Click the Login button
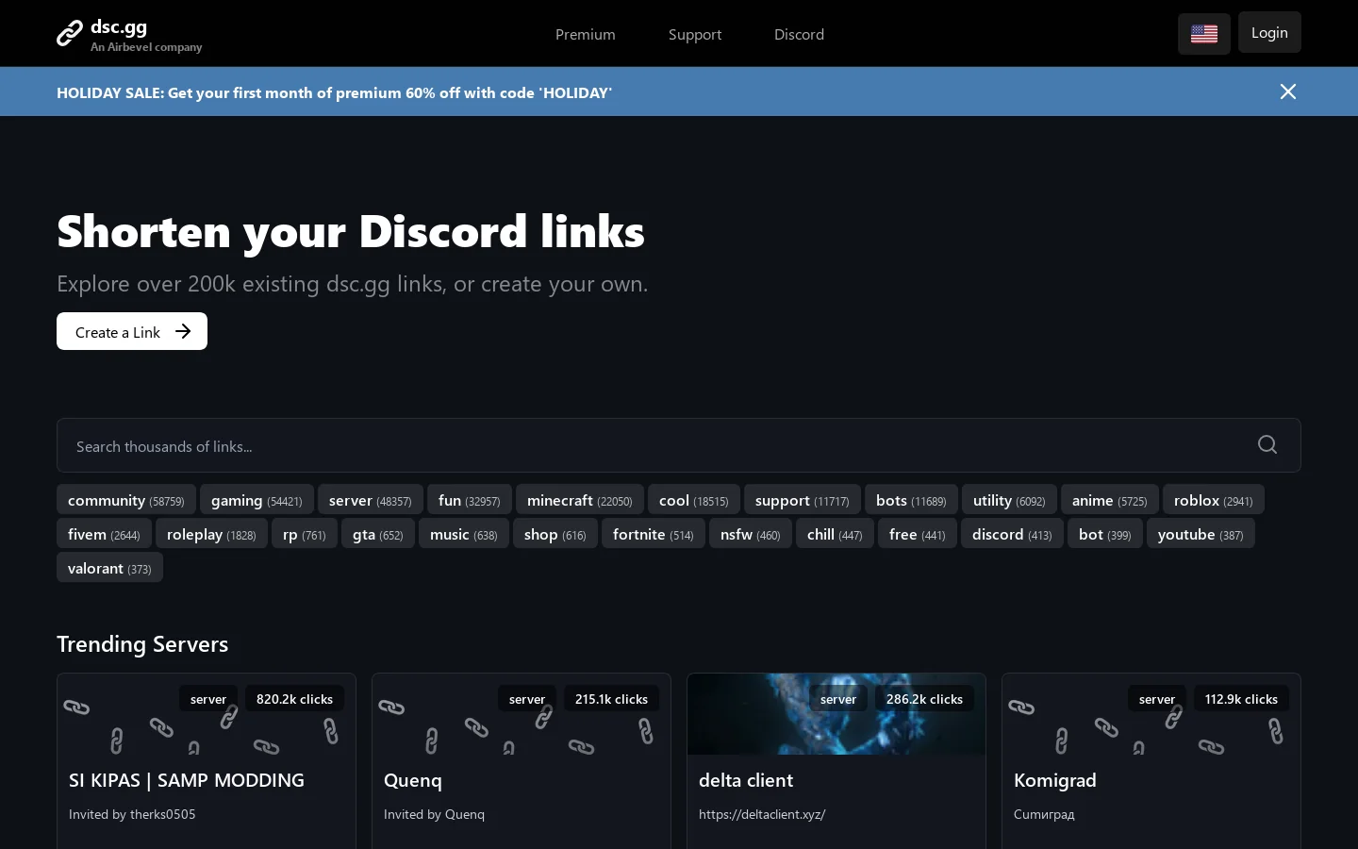Image resolution: width=1358 pixels, height=849 pixels. pyautogui.click(x=1269, y=32)
